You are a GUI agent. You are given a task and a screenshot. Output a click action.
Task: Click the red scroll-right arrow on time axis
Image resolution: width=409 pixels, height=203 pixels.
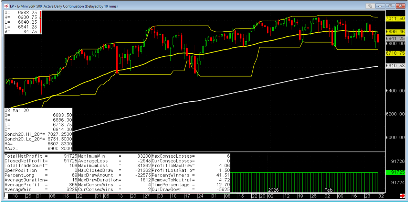click(x=402, y=196)
